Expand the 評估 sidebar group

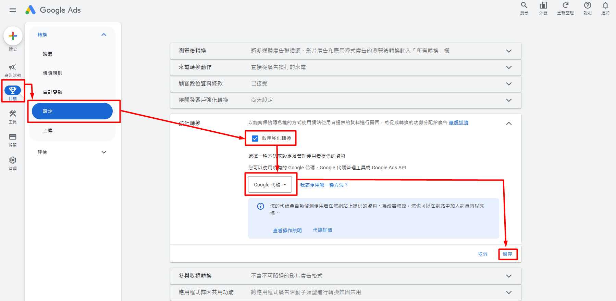[104, 152]
